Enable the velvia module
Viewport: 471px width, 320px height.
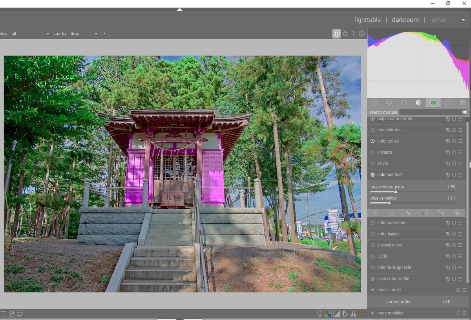pyautogui.click(x=372, y=164)
